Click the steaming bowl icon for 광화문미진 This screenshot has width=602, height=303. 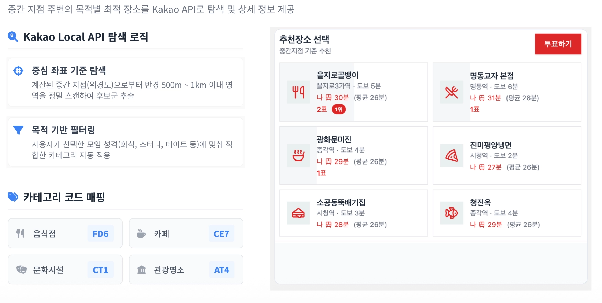[298, 156]
